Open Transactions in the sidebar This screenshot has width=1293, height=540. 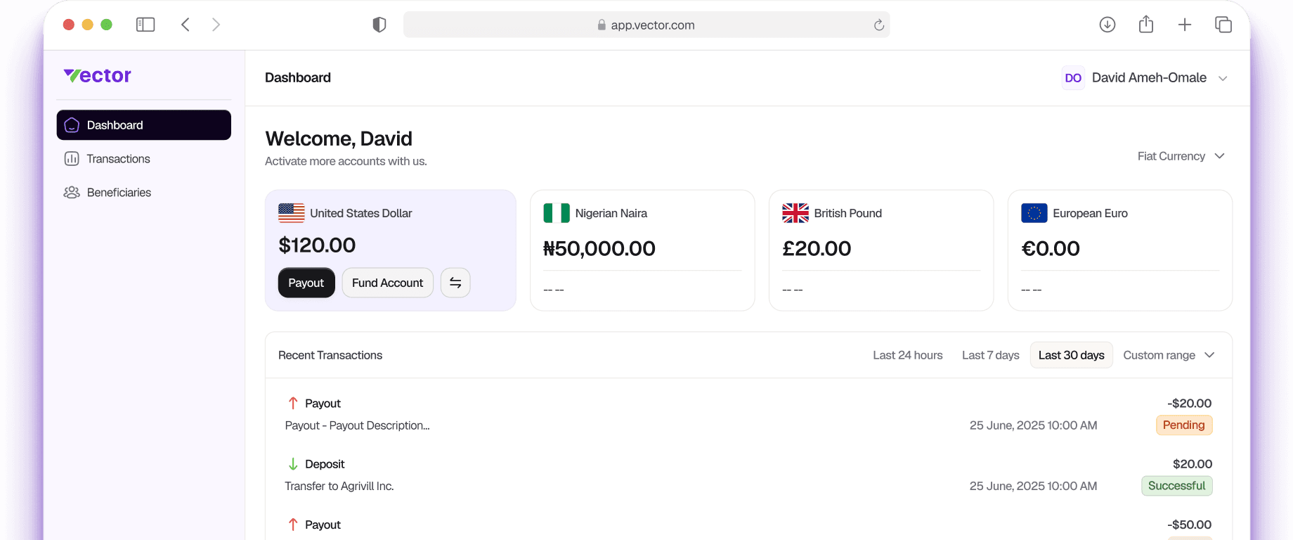(118, 159)
